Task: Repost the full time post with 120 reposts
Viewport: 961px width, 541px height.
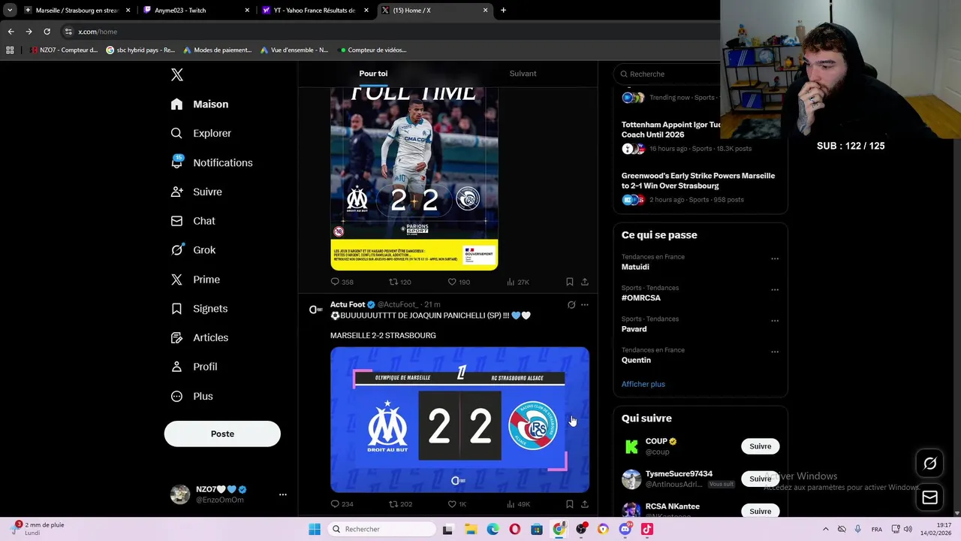Action: point(399,282)
